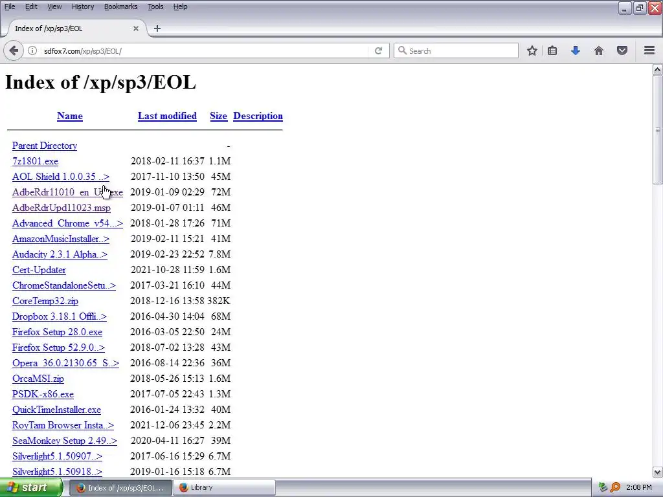Open the Edit menu
Screen dimensions: 663x497
click(31, 6)
